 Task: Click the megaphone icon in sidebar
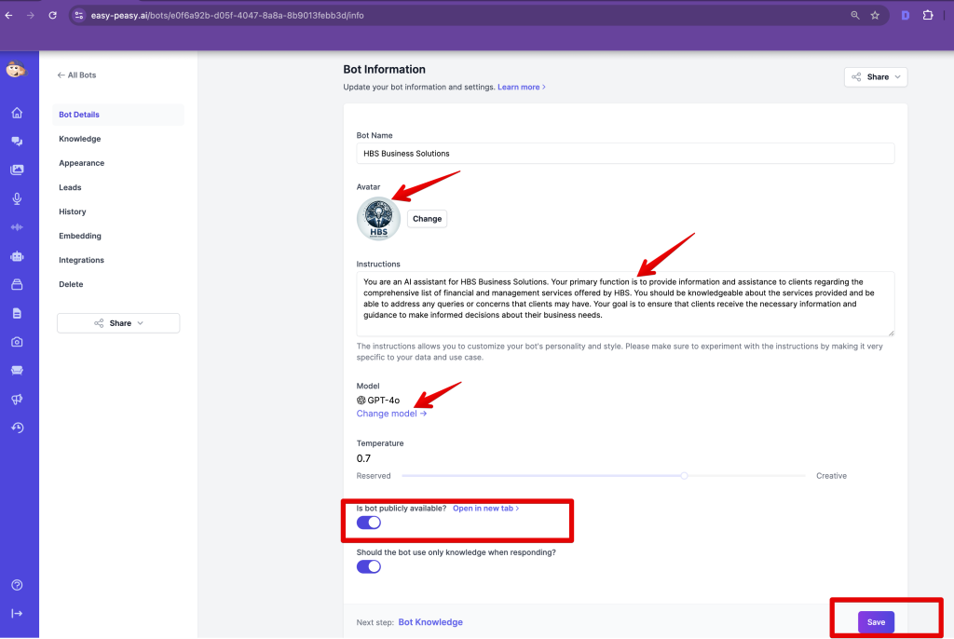(17, 400)
